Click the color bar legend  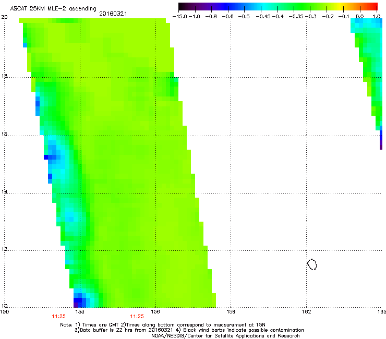(x=278, y=7)
